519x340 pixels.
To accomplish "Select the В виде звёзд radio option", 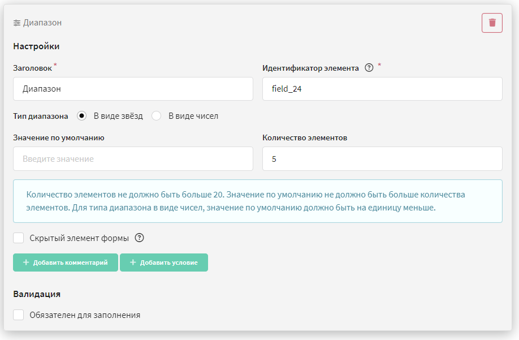I will (82, 116).
